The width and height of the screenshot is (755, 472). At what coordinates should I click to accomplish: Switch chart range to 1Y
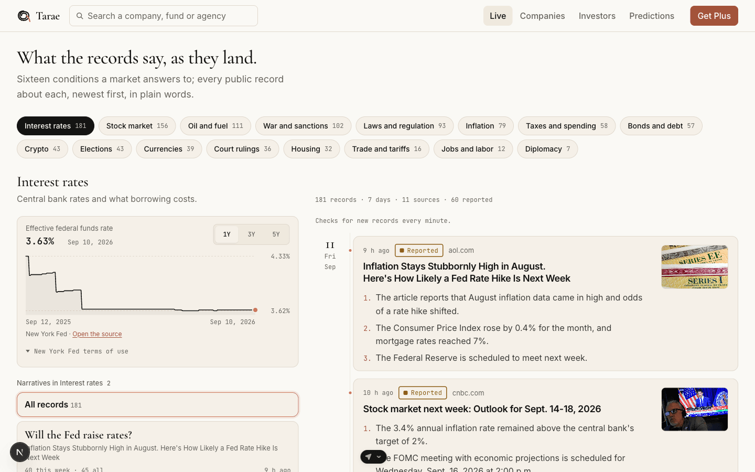coord(226,234)
